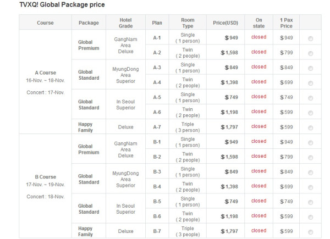
Task: Click 'Global Premium' in B Course
Action: point(89,149)
